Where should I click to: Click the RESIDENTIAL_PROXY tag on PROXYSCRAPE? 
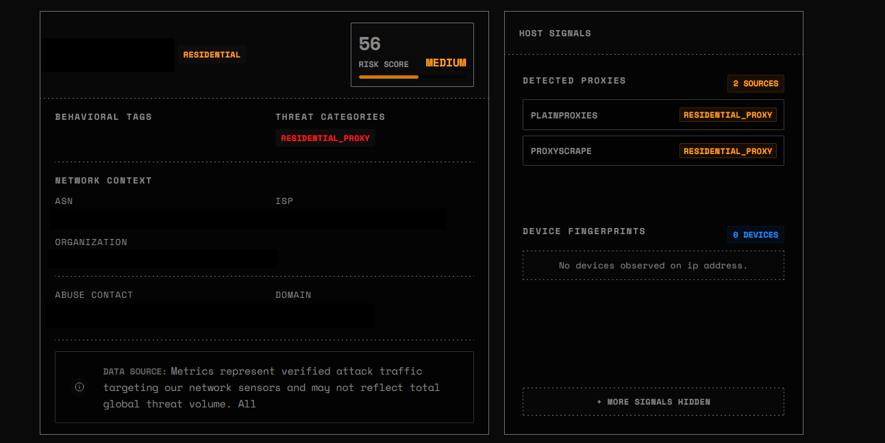pos(728,151)
